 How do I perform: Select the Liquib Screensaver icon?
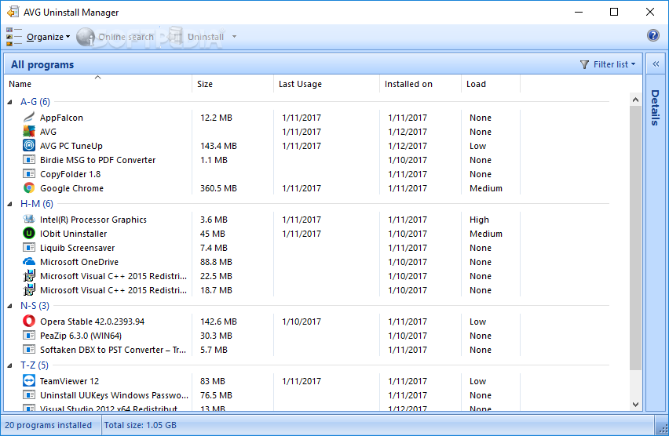point(28,248)
